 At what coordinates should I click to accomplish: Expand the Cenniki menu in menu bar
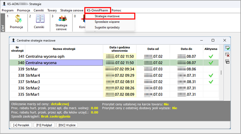point(39,11)
